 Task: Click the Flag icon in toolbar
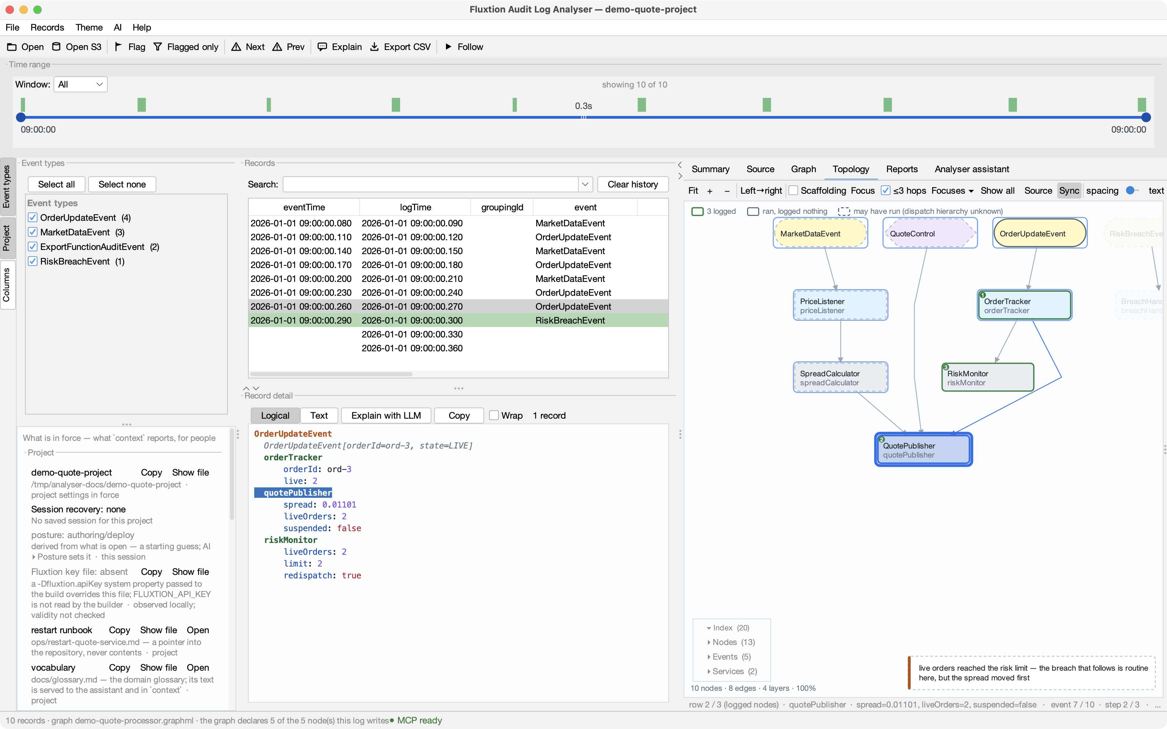(x=118, y=47)
